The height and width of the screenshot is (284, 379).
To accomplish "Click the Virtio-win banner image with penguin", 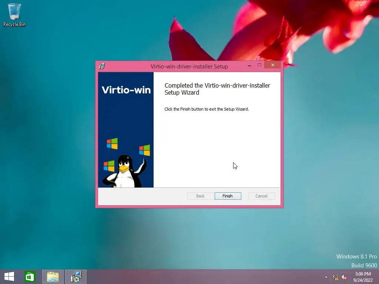I will pyautogui.click(x=126, y=130).
